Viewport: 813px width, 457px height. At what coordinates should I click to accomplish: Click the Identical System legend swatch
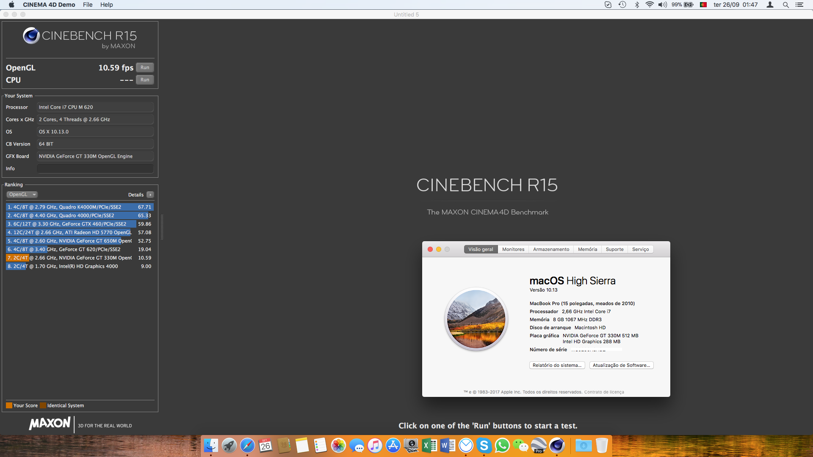click(43, 405)
